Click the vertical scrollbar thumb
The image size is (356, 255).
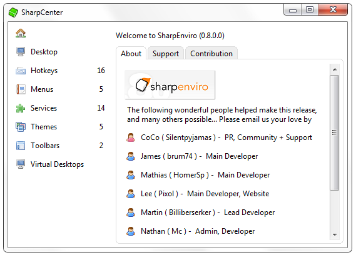click(x=335, y=132)
